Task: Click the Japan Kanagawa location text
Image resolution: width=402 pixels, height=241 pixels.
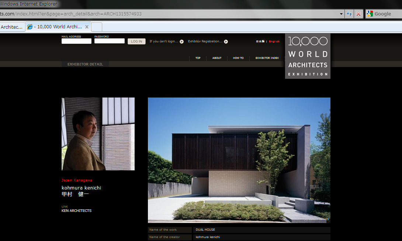Action: point(77,180)
